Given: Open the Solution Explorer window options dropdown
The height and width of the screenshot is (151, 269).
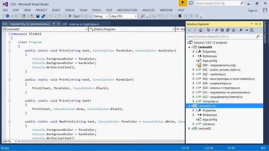Looking at the screenshot, I should (x=252, y=24).
